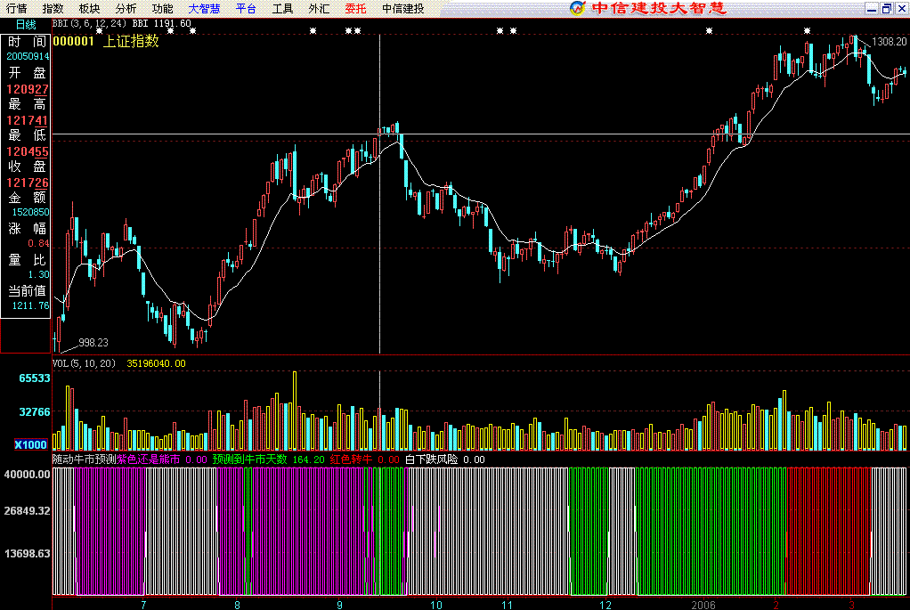The width and height of the screenshot is (910, 610).
Task: Click the 紫色还是熊市 indicator label
Action: (x=149, y=460)
